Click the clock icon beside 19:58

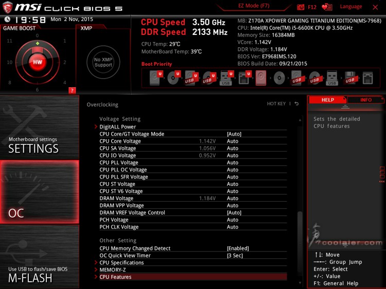tap(7, 19)
